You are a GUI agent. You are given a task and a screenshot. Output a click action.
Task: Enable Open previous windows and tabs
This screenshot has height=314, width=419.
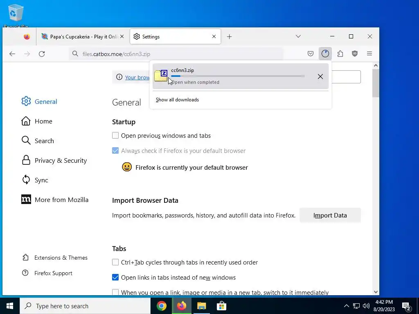pyautogui.click(x=115, y=135)
